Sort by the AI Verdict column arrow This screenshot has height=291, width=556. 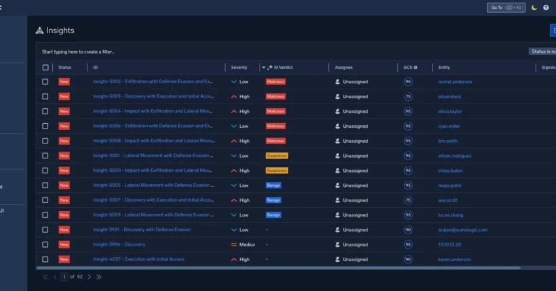(264, 68)
